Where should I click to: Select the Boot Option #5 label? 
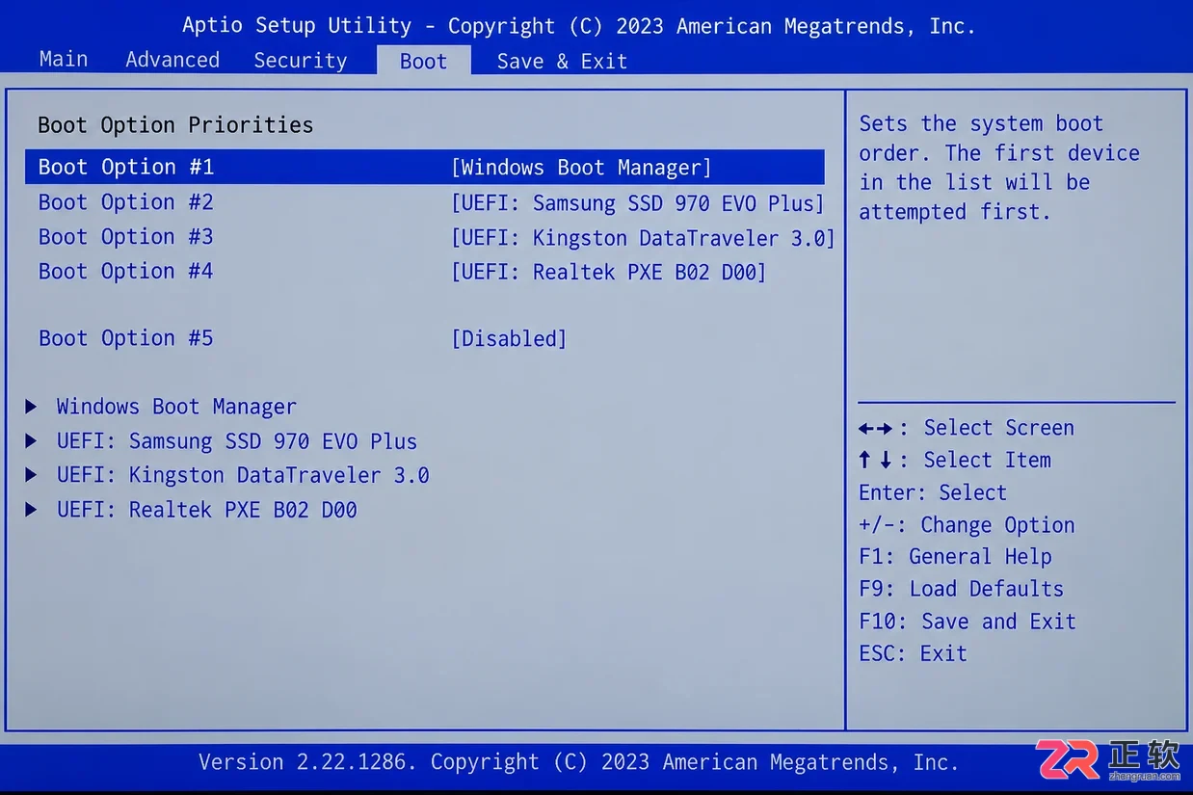pos(126,338)
